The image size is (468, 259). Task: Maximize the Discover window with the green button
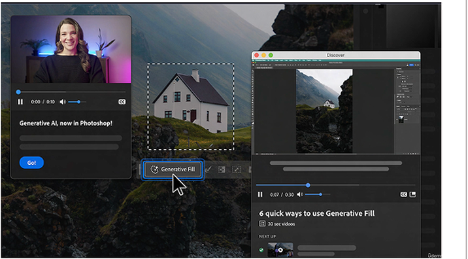[271, 55]
